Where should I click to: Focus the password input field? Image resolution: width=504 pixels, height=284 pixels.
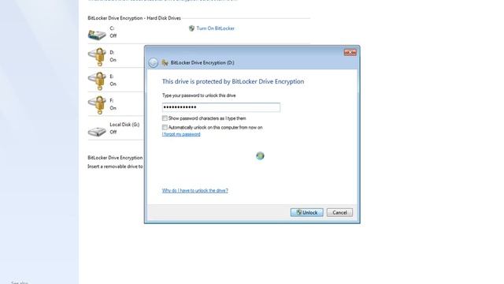(x=221, y=107)
